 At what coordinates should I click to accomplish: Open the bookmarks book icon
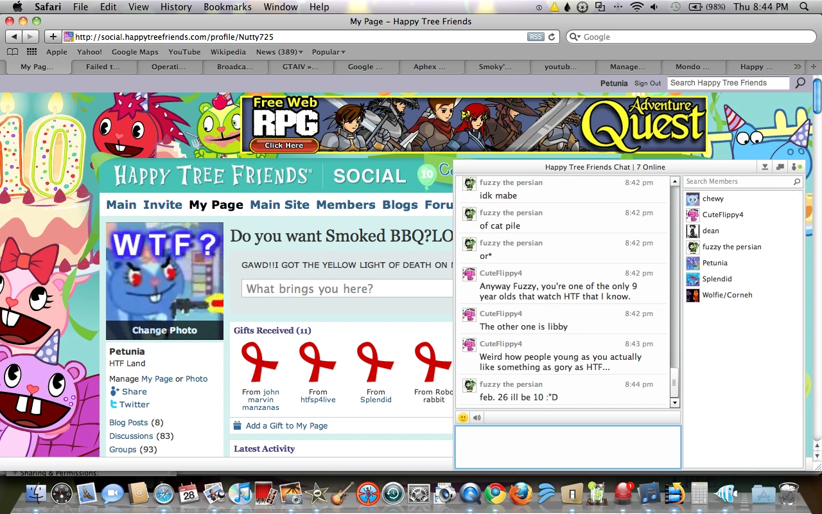(12, 52)
